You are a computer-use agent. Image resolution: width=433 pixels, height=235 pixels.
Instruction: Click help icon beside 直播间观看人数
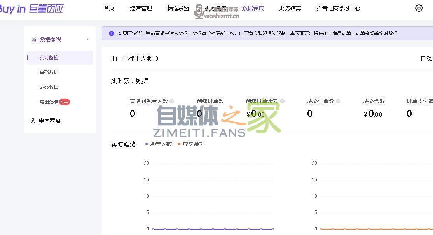[x=172, y=101]
